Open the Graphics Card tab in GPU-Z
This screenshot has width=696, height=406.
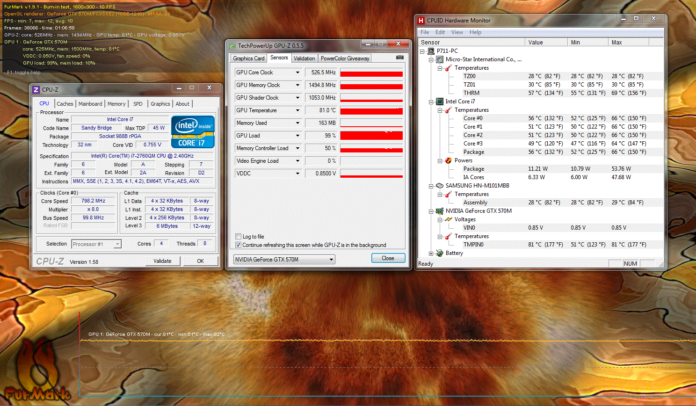click(x=249, y=58)
